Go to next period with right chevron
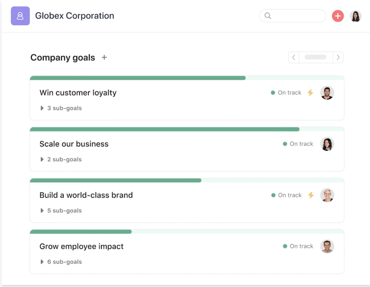Viewport: 370px width, 287px height. pyautogui.click(x=338, y=57)
